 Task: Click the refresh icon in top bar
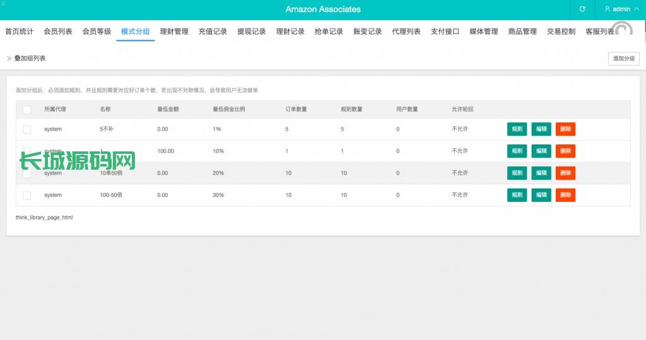582,9
